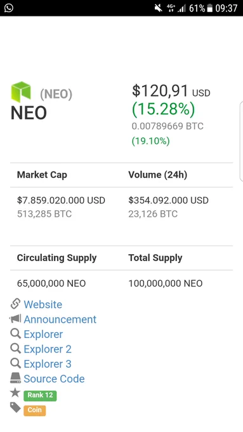The image size is (243, 432).
Task: Tap the megaphone icon beside Announcement
Action: [x=15, y=319]
